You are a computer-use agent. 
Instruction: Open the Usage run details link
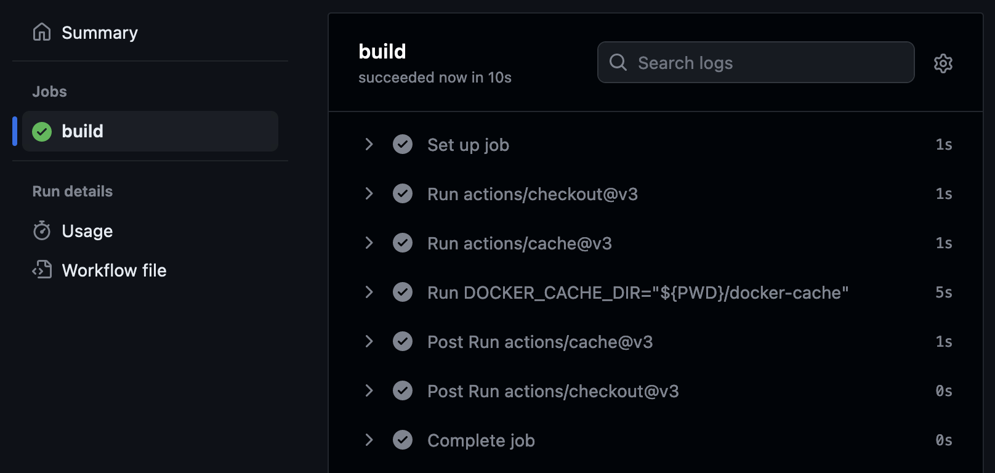point(87,231)
